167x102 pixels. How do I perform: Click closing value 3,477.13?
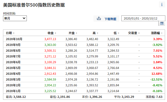click(x=50, y=39)
